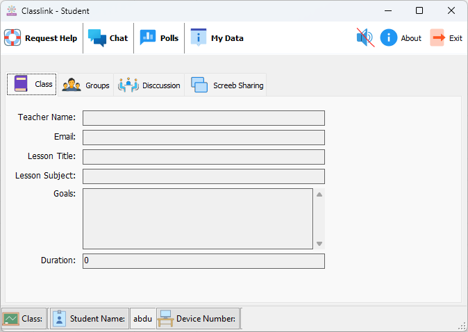
Task: Click the Email field
Action: click(204, 138)
